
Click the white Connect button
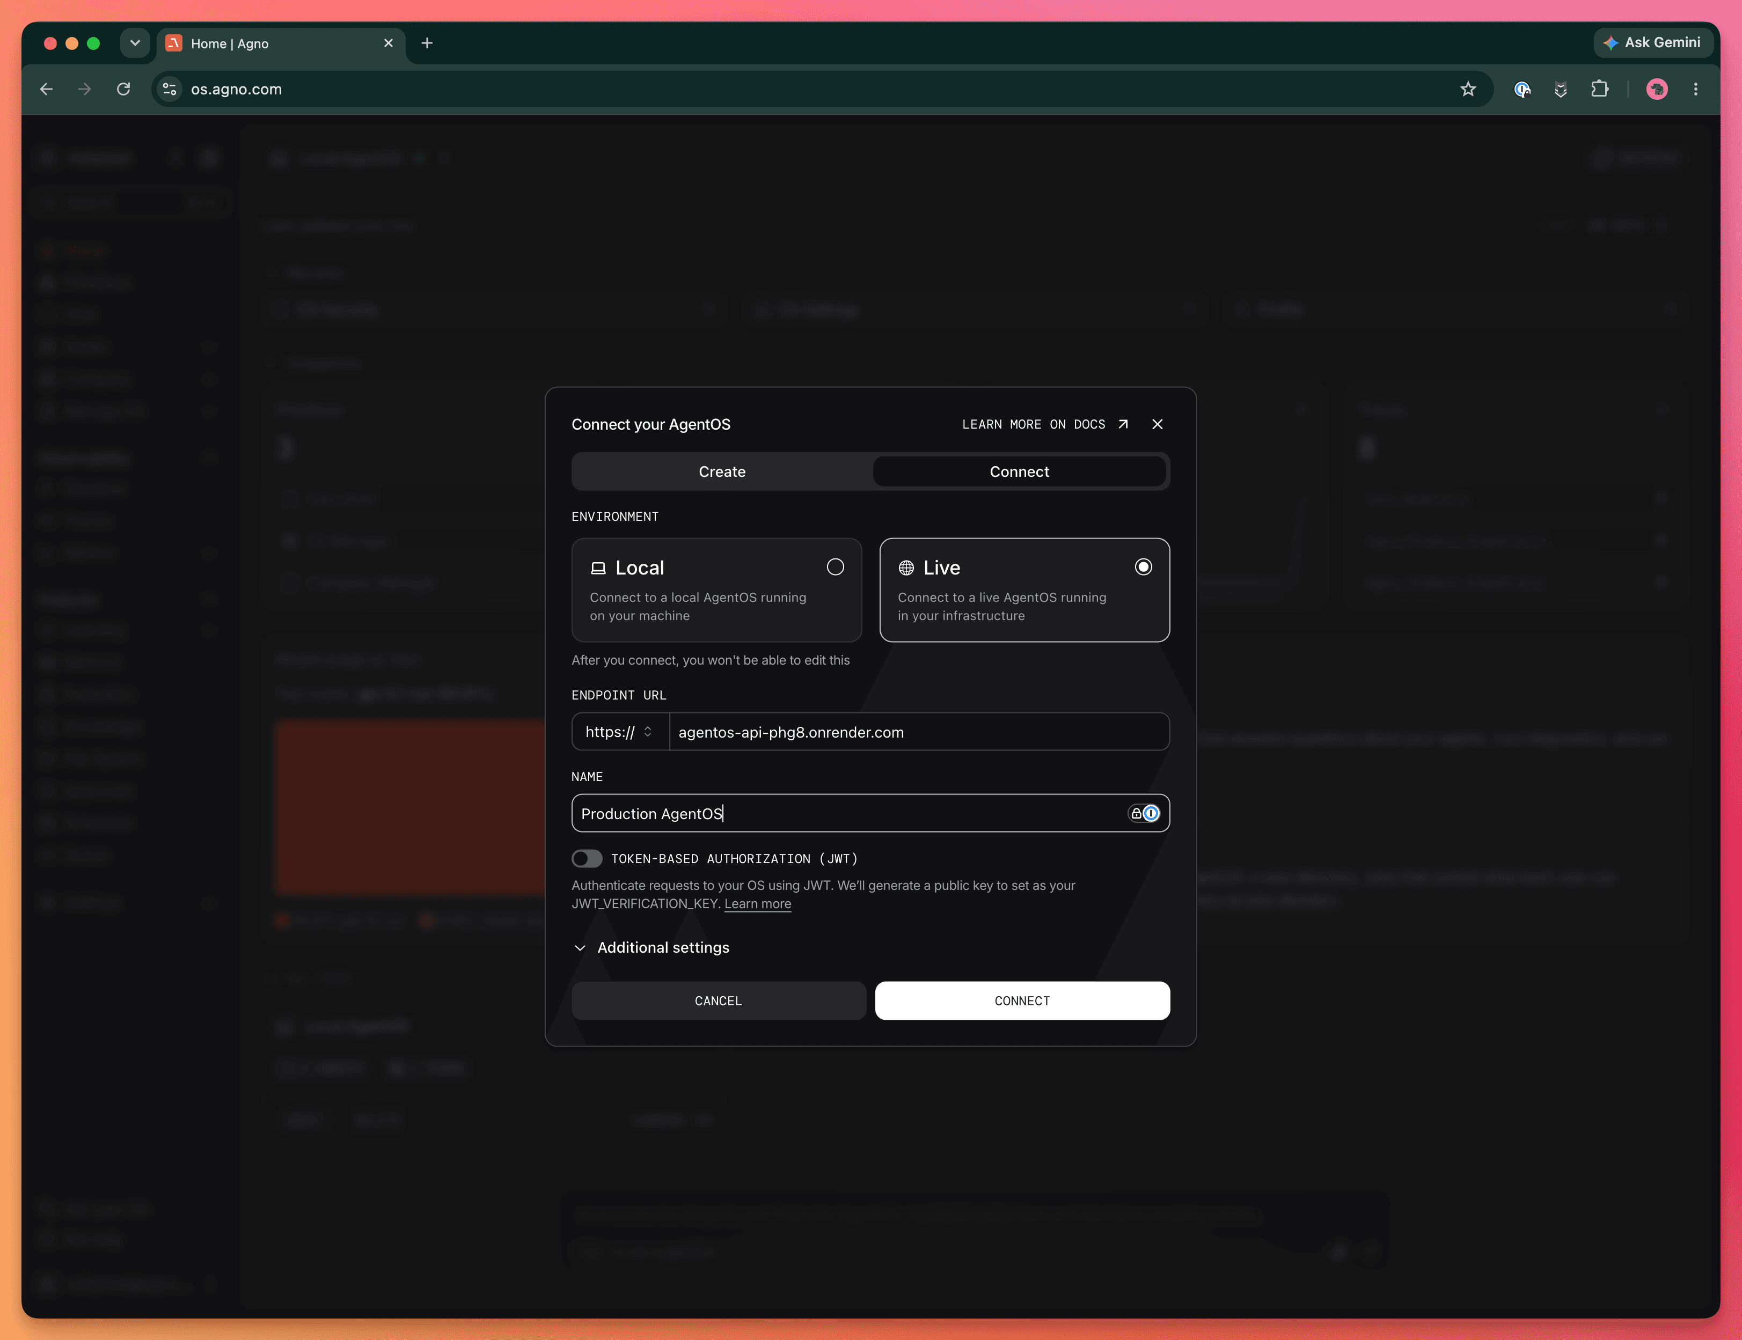pyautogui.click(x=1022, y=1000)
